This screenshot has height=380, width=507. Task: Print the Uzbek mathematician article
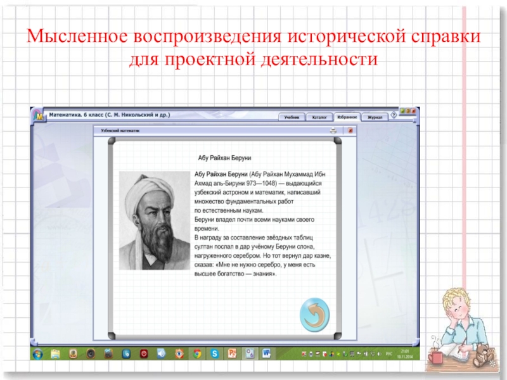click(333, 130)
